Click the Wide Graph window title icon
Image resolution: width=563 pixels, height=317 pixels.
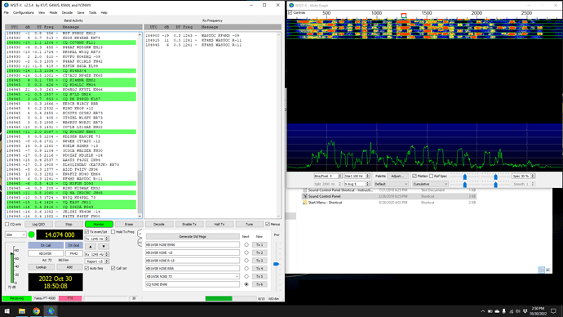point(291,6)
